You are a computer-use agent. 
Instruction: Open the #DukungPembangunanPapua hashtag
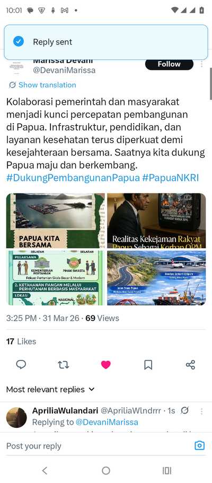73,178
